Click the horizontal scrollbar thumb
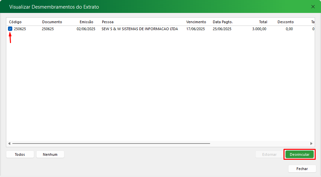The width and height of the screenshot is (321, 177). 111,144
